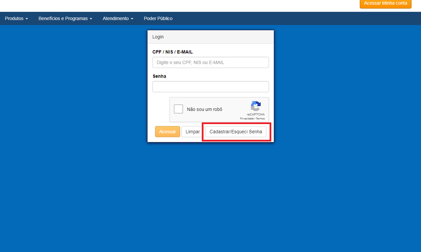Click the Login panel header

pyautogui.click(x=210, y=37)
